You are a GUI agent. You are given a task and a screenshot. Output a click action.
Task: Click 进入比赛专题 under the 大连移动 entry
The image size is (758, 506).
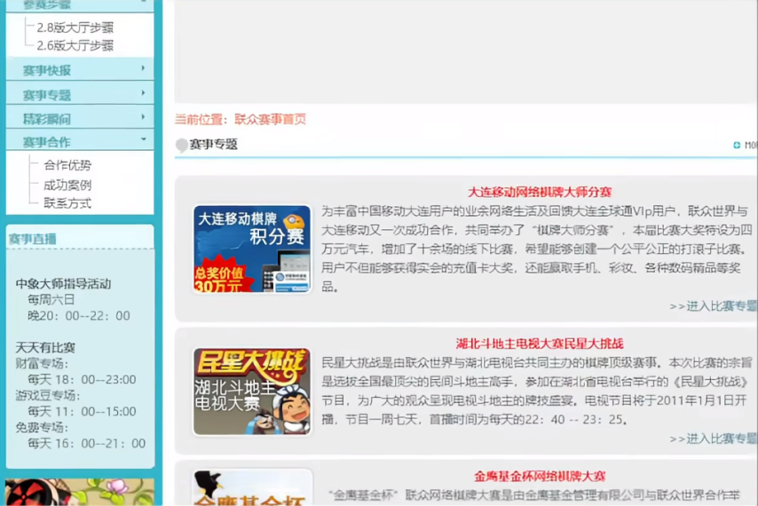tap(713, 306)
